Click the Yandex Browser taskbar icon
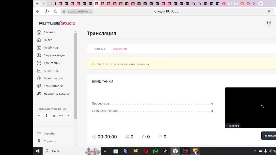The width and height of the screenshot is (276, 155). pyautogui.click(x=175, y=151)
